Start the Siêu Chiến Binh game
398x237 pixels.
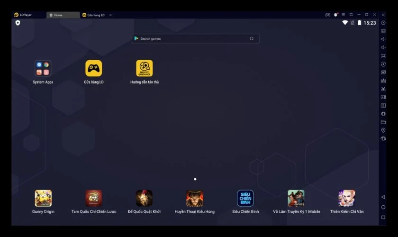click(x=245, y=198)
